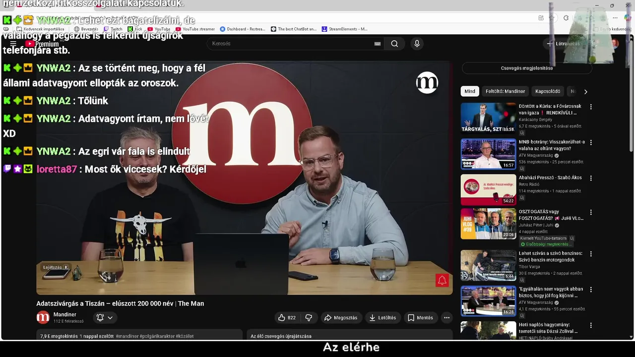Open 'Szívó benzin motorgondok' thumbnail
The width and height of the screenshot is (635, 357).
tap(488, 265)
